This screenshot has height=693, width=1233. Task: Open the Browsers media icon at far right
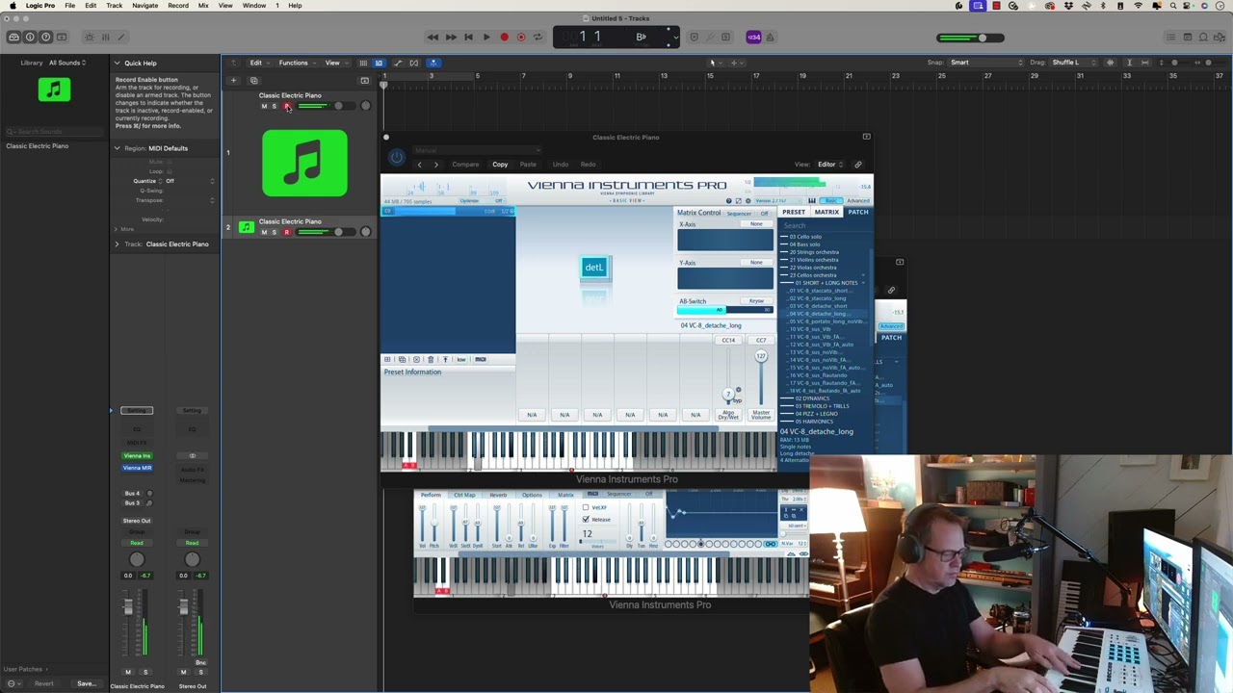pos(1221,38)
